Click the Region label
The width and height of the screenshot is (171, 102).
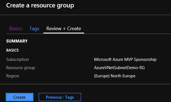(x=13, y=76)
